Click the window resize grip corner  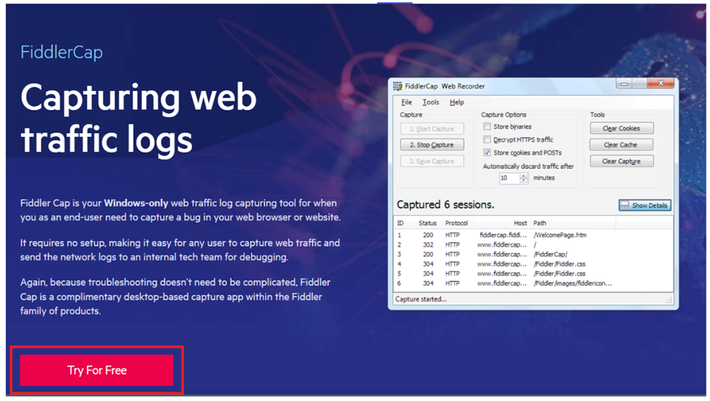point(668,301)
